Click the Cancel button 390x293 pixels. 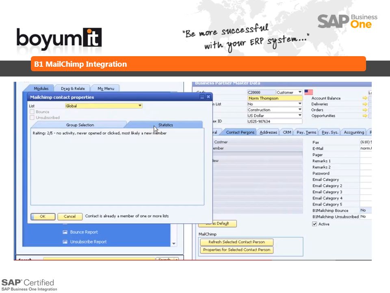tap(69, 216)
